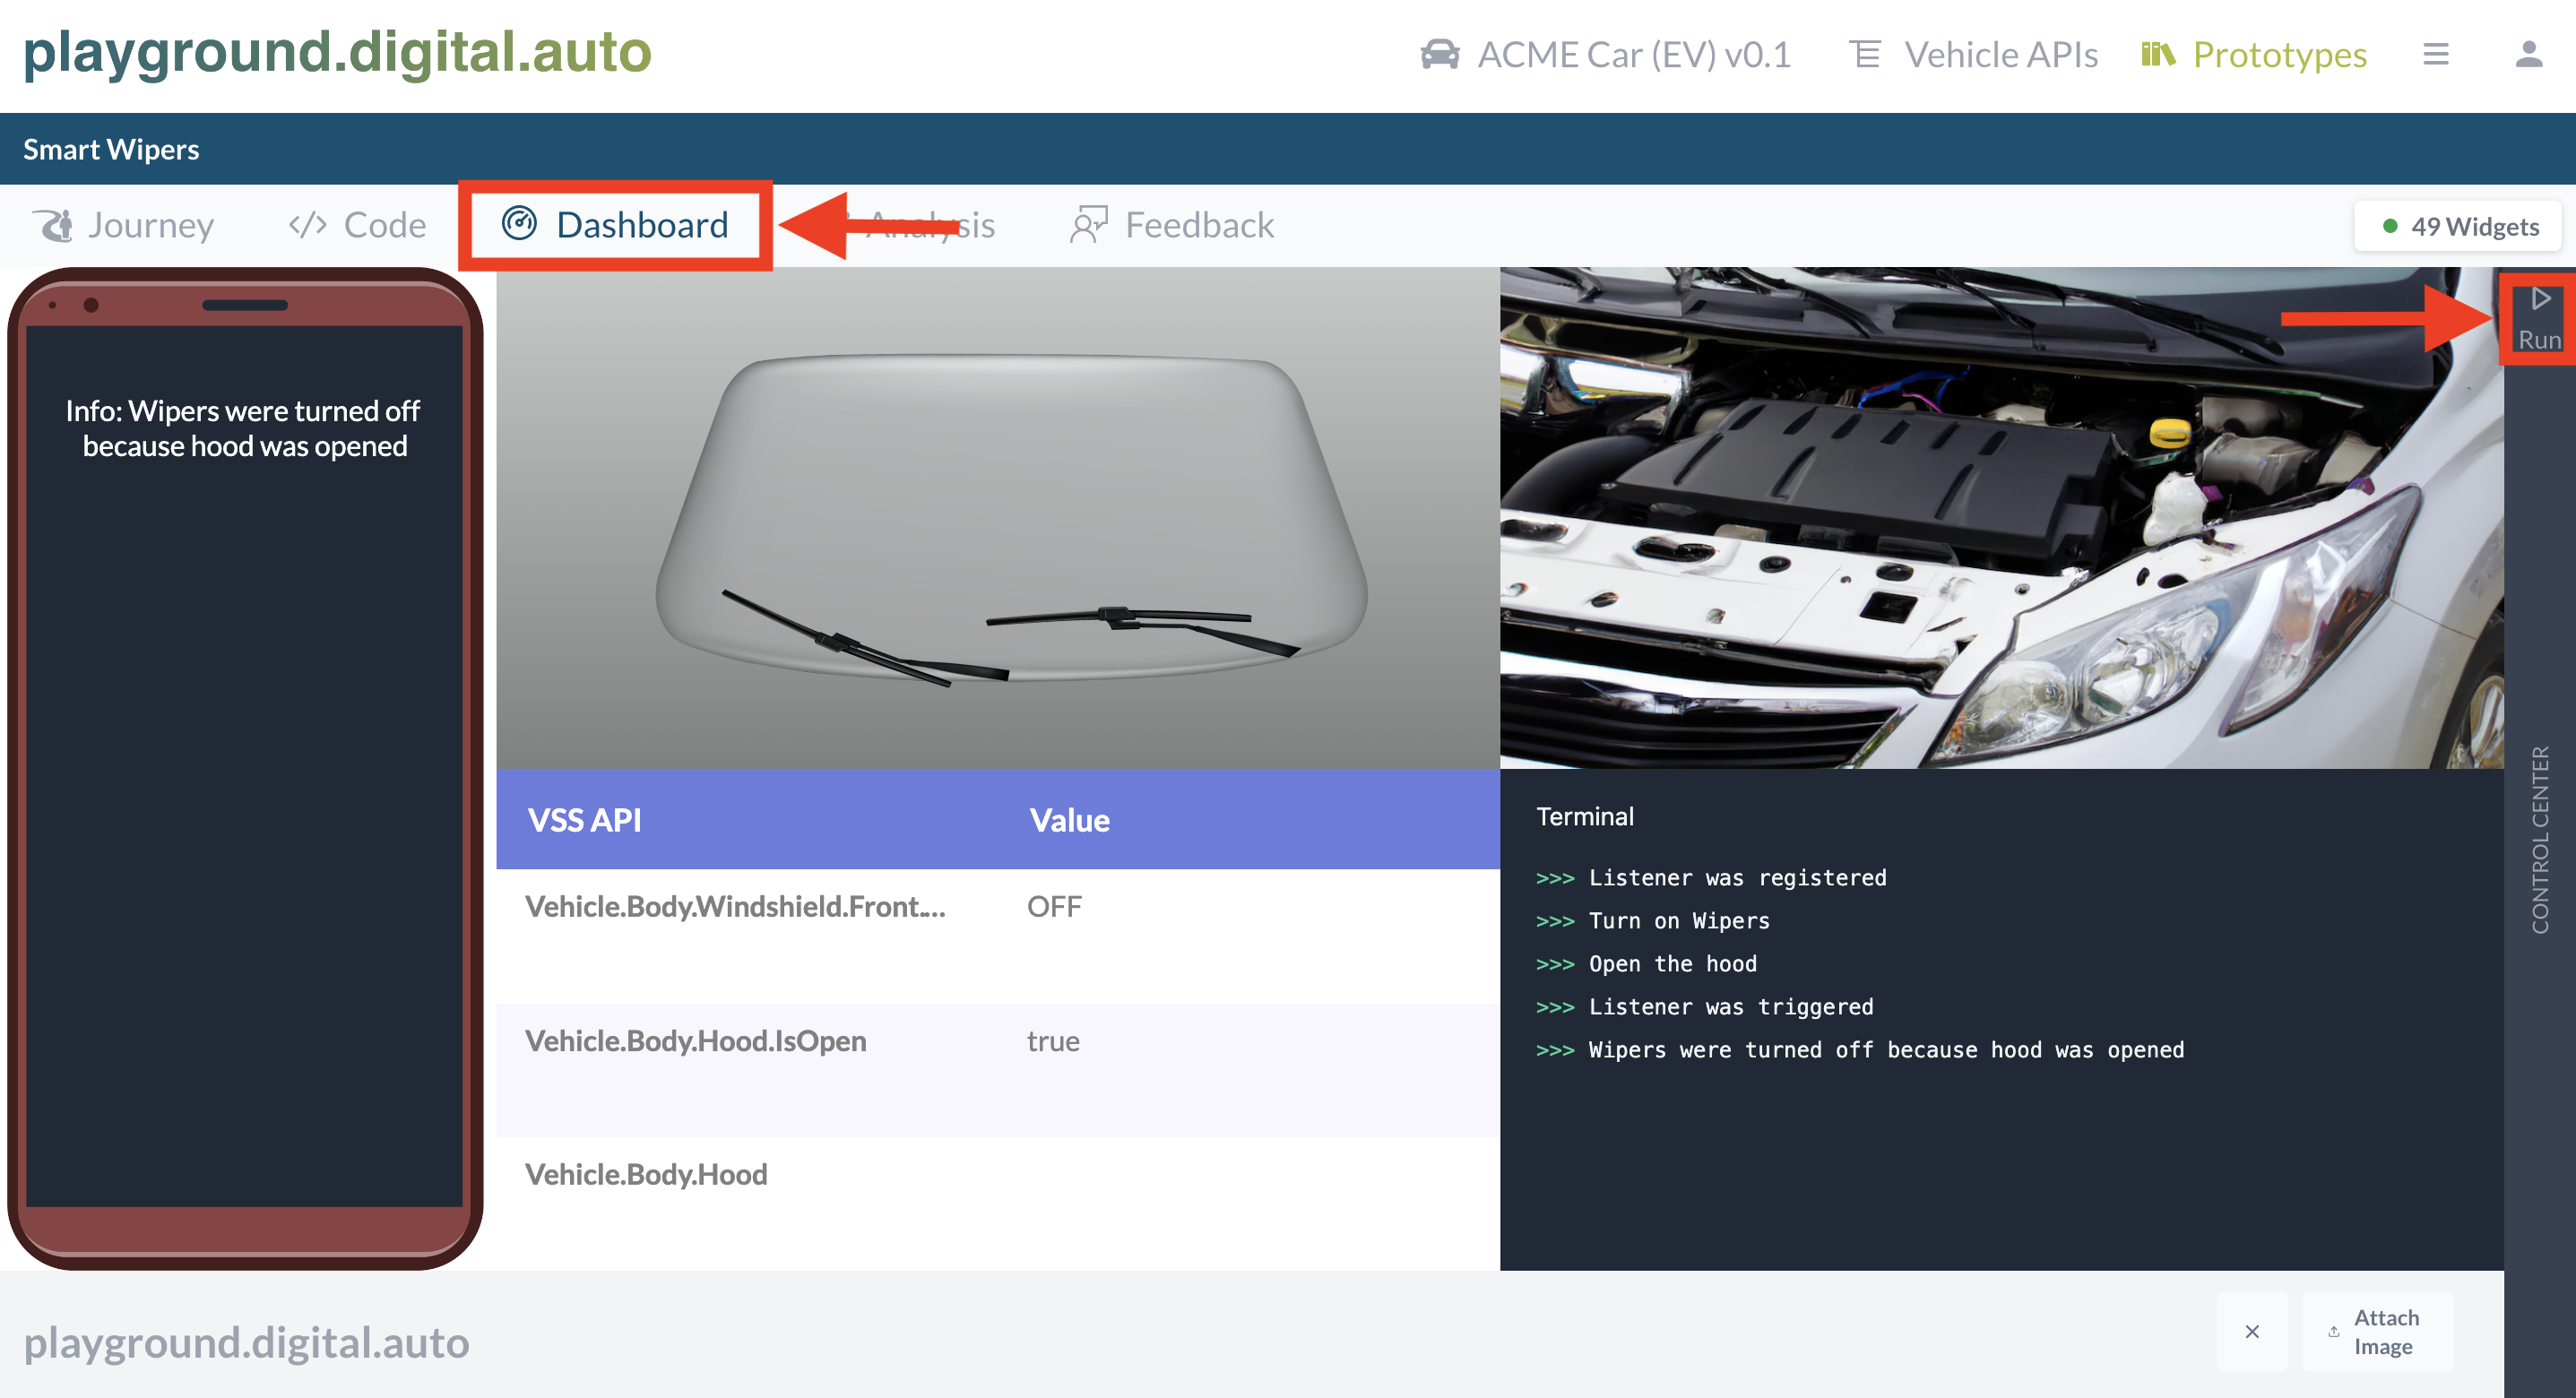Click the OFF wiper value cell

click(1054, 906)
